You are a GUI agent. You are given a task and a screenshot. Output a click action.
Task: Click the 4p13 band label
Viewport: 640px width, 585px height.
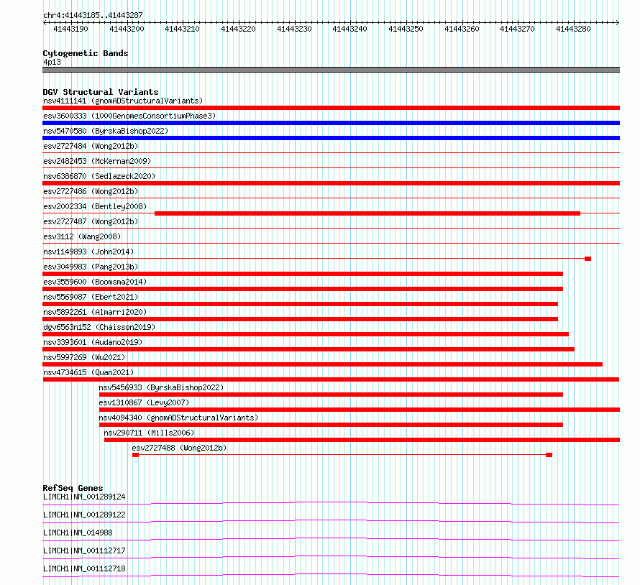pyautogui.click(x=52, y=62)
